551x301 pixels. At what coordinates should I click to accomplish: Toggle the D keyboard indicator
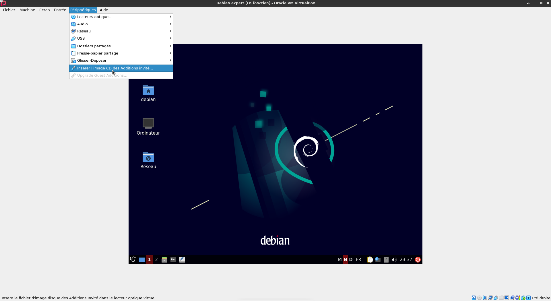(351, 259)
